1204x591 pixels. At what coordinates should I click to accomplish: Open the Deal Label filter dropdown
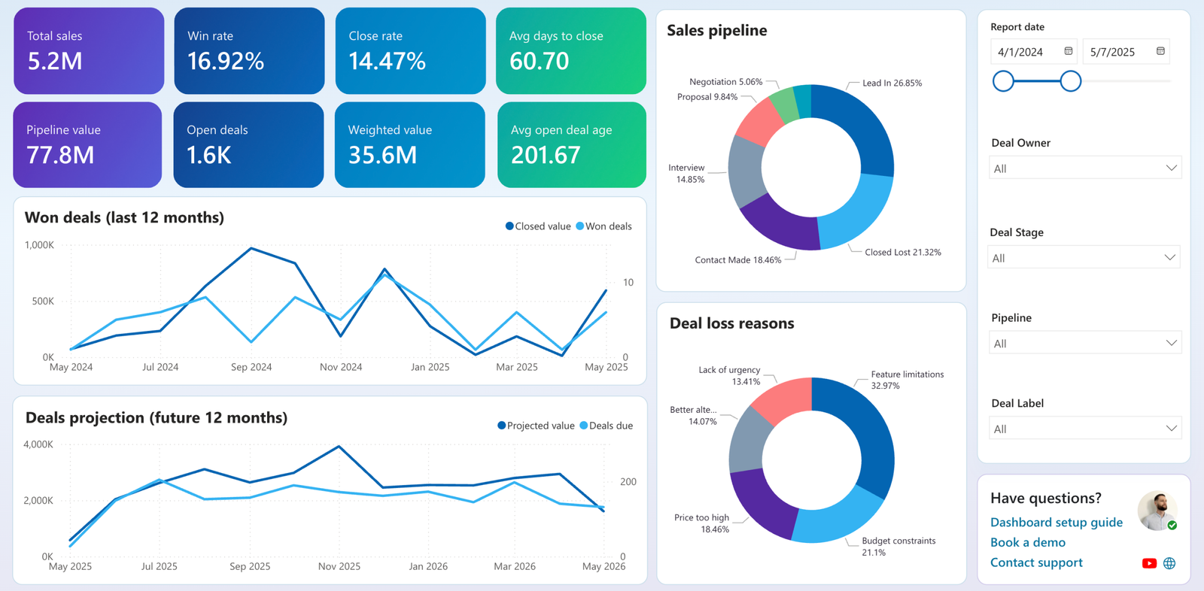(x=1084, y=428)
